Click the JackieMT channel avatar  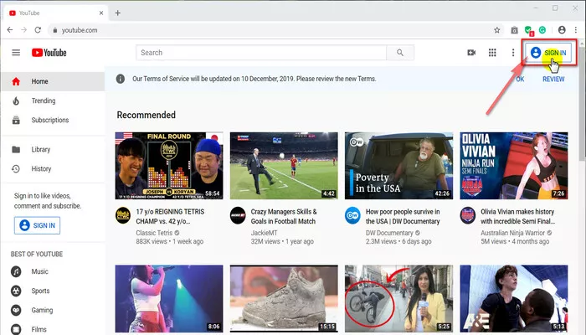point(238,215)
